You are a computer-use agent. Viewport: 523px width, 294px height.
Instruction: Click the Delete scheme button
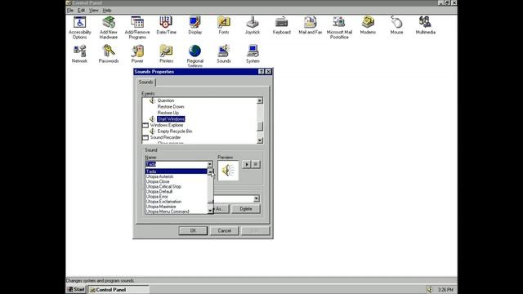(246, 209)
